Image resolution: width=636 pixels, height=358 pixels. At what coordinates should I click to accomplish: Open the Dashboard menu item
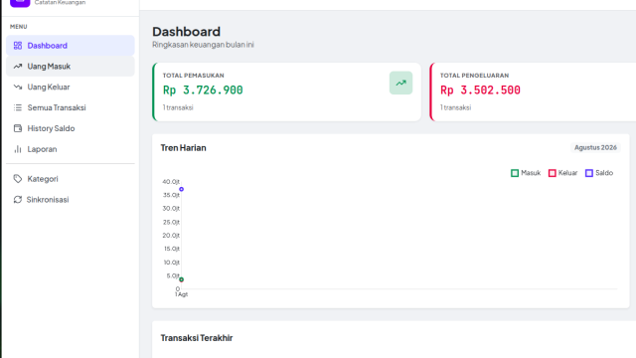(x=71, y=46)
